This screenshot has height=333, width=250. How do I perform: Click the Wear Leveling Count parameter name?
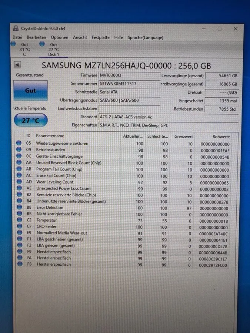[55, 182]
